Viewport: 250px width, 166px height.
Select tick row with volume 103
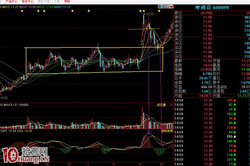pyautogui.click(x=212, y=114)
